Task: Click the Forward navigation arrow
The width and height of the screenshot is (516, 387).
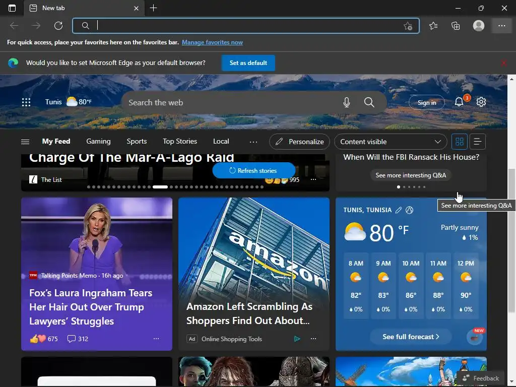Action: tap(36, 26)
